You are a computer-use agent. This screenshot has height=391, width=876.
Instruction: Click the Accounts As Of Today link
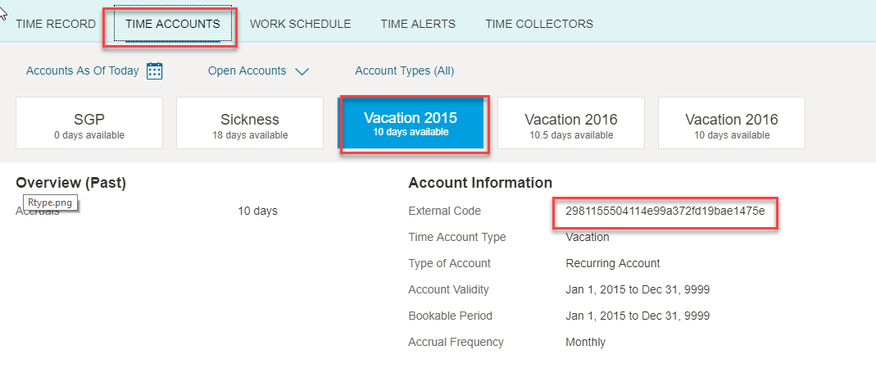(x=83, y=71)
